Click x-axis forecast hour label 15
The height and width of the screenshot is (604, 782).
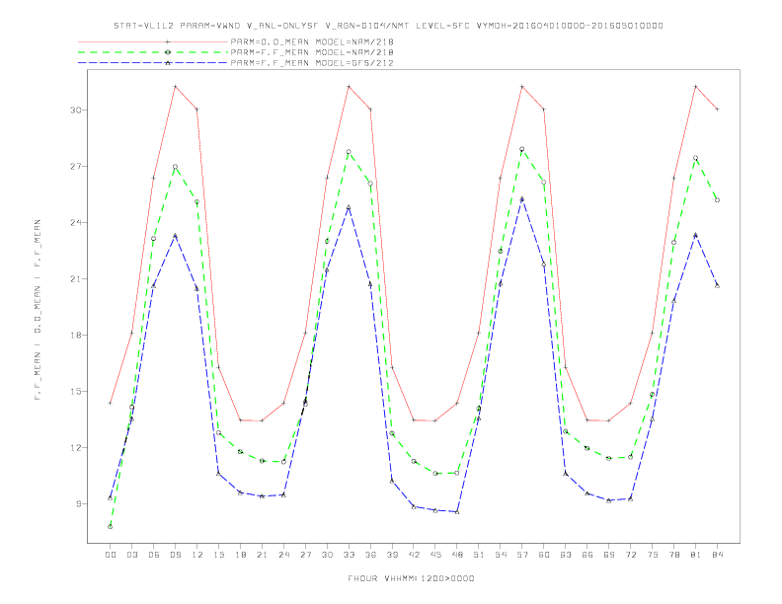tap(218, 555)
